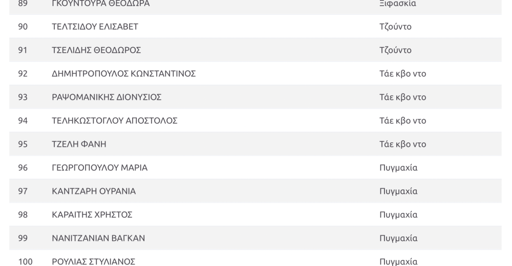
Task: Select ΓΕΩΡΓΟΠΟΥΛΟΥ ΜΑΡΙΑ entry
Action: click(100, 167)
